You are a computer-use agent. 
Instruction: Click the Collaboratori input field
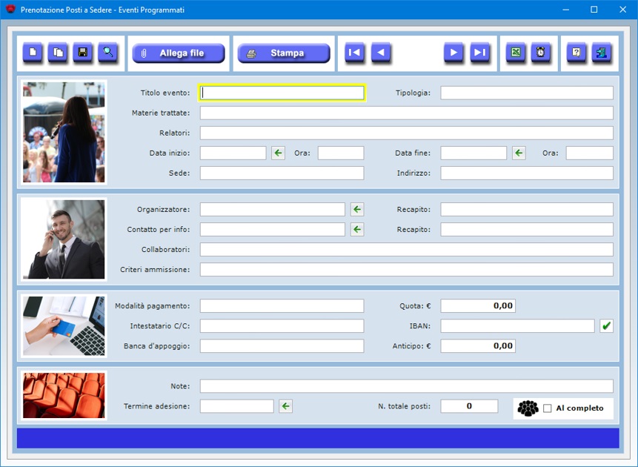click(x=407, y=249)
